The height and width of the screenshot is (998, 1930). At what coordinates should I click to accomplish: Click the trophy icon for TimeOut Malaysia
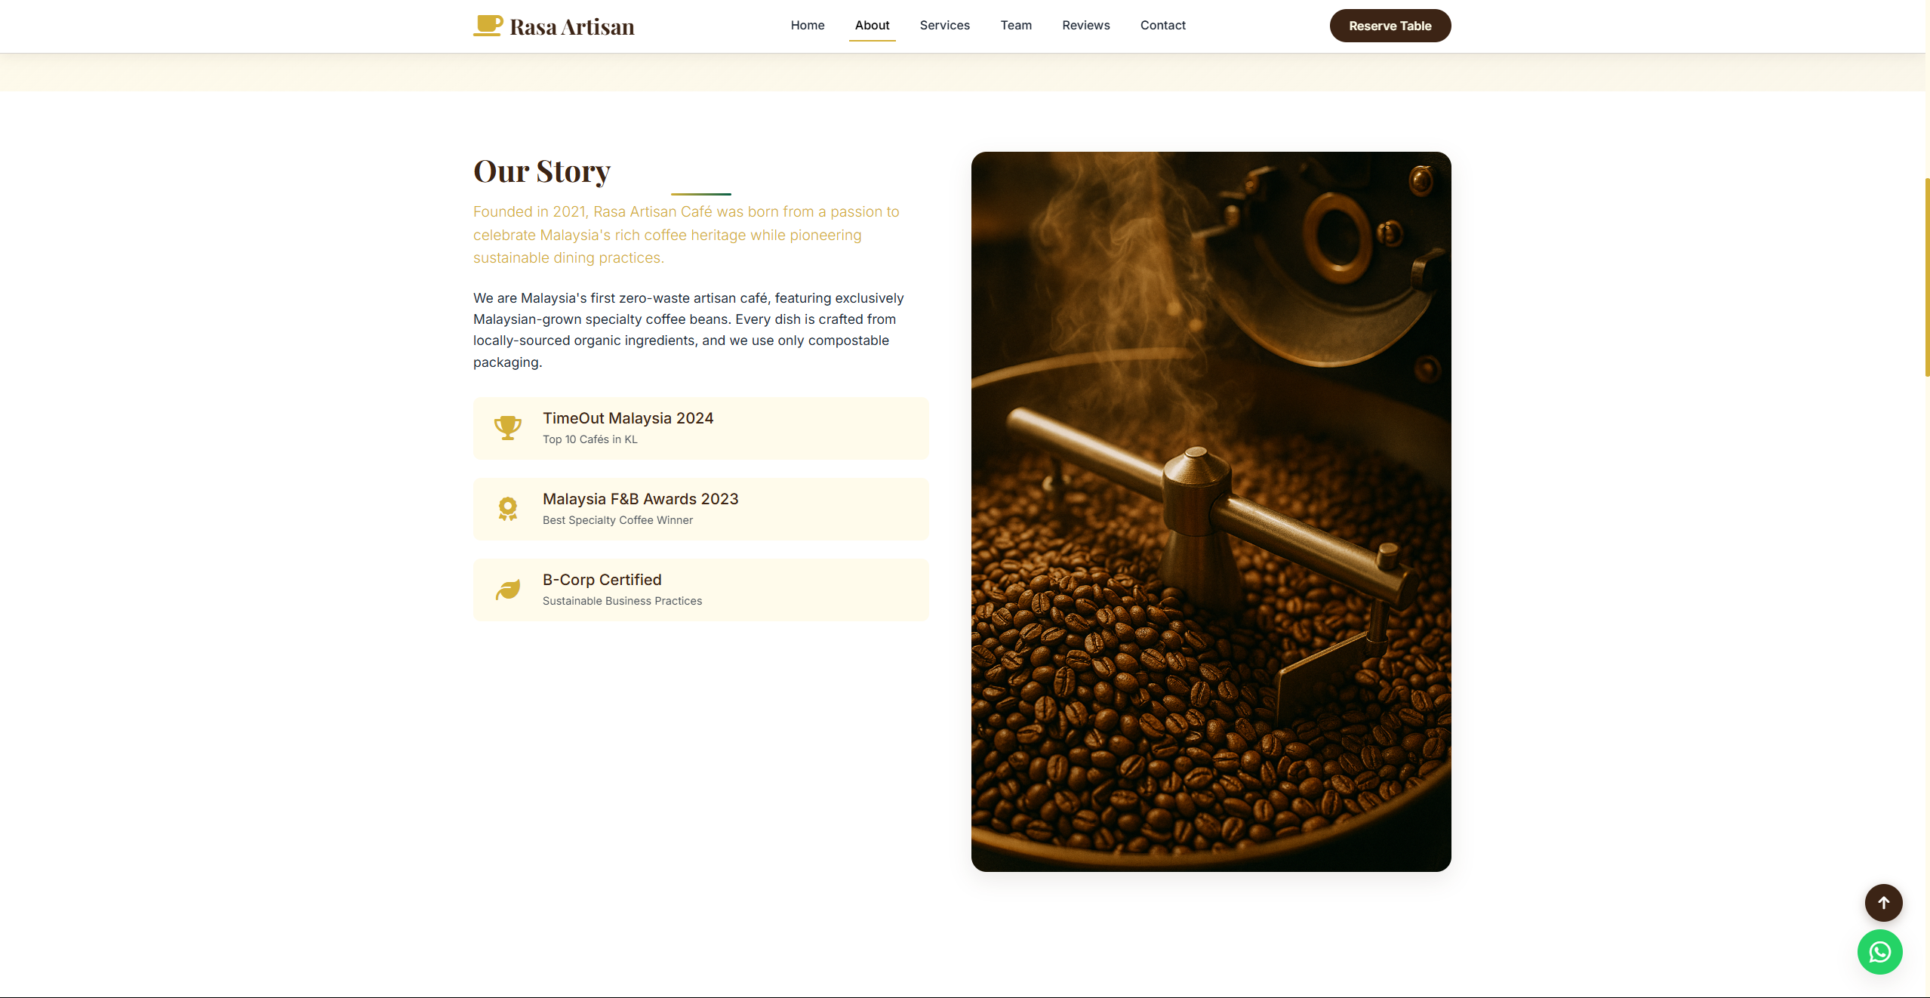pyautogui.click(x=508, y=428)
